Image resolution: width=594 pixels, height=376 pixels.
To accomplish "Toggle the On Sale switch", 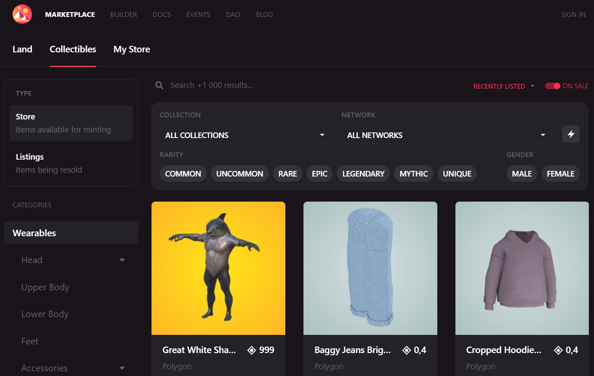I will [x=552, y=86].
